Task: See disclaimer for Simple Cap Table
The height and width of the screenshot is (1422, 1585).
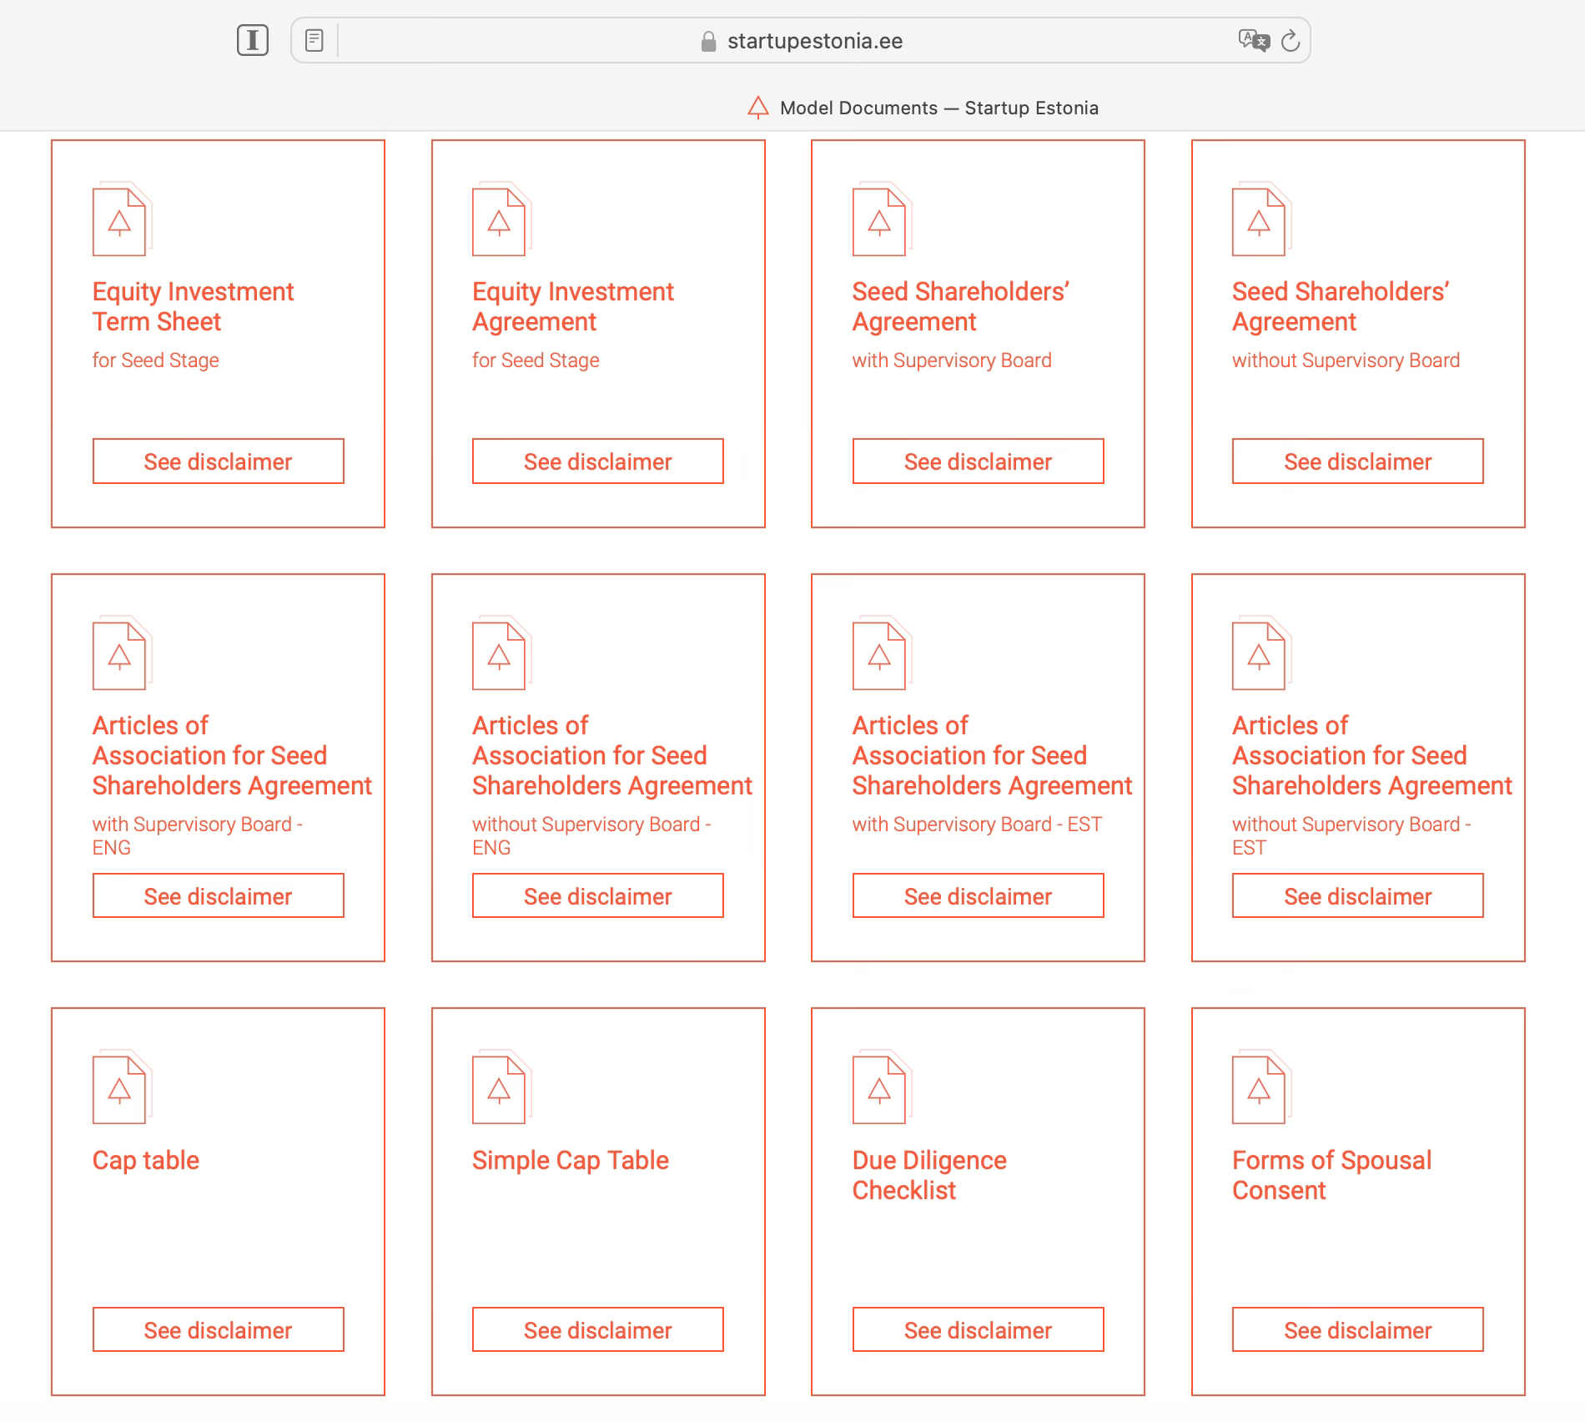Action: [x=598, y=1330]
